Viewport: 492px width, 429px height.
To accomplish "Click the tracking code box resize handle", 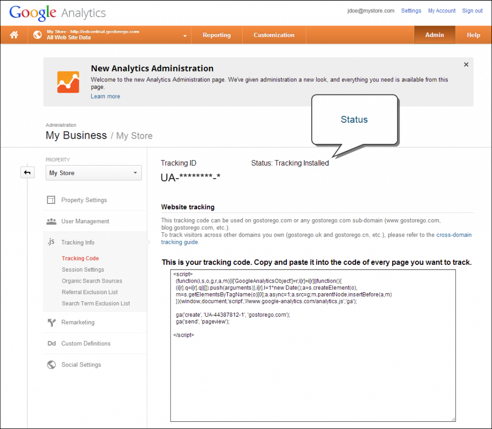I will (454, 419).
